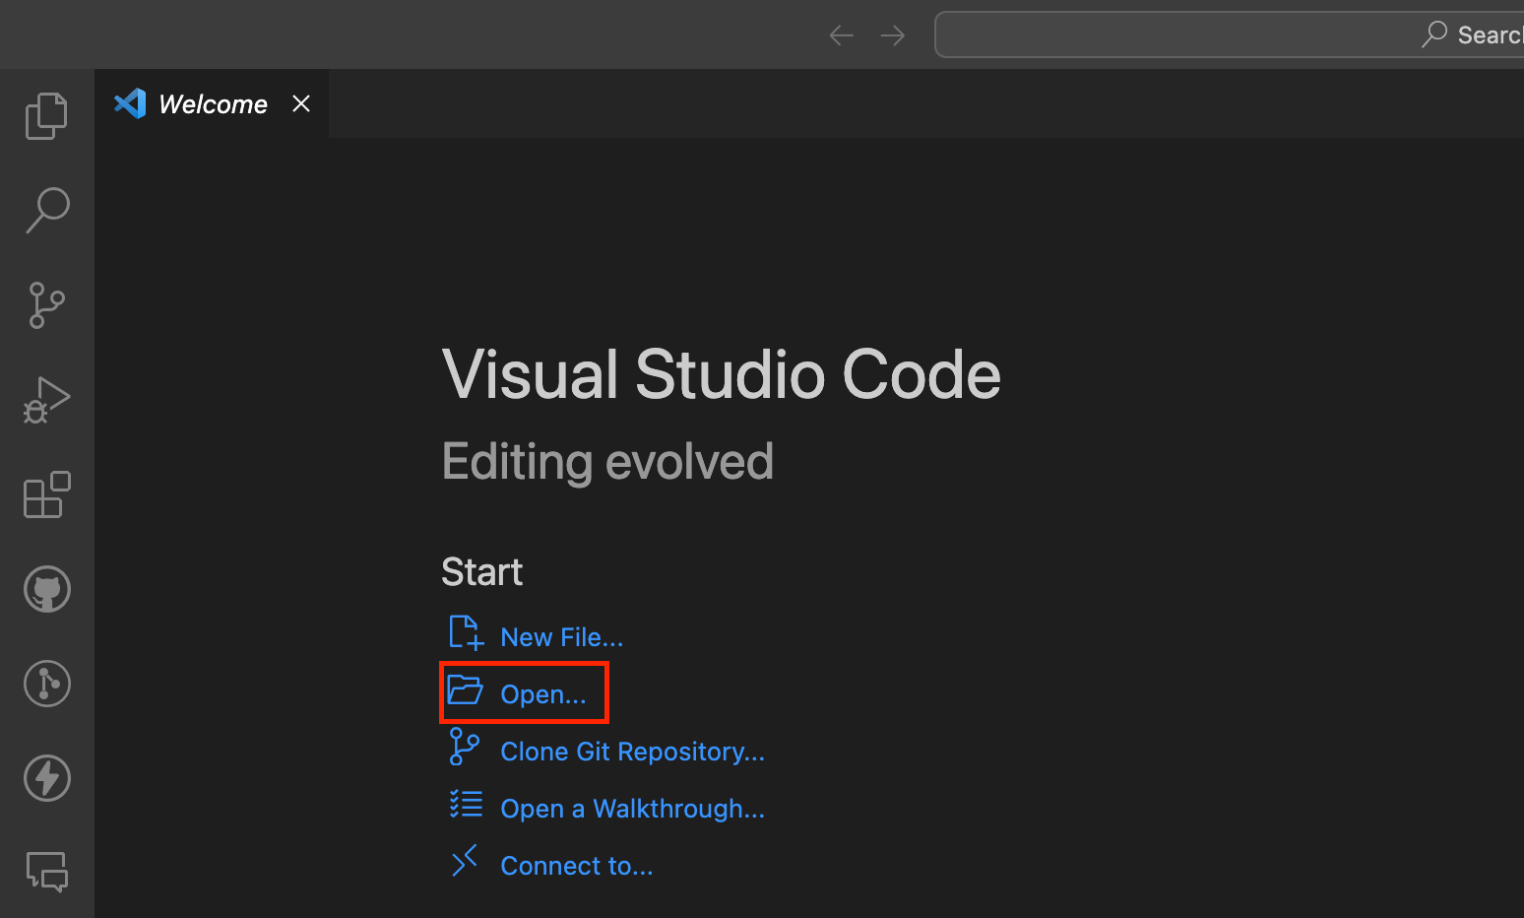Click the Clone Git Repository branch icon

pyautogui.click(x=464, y=747)
